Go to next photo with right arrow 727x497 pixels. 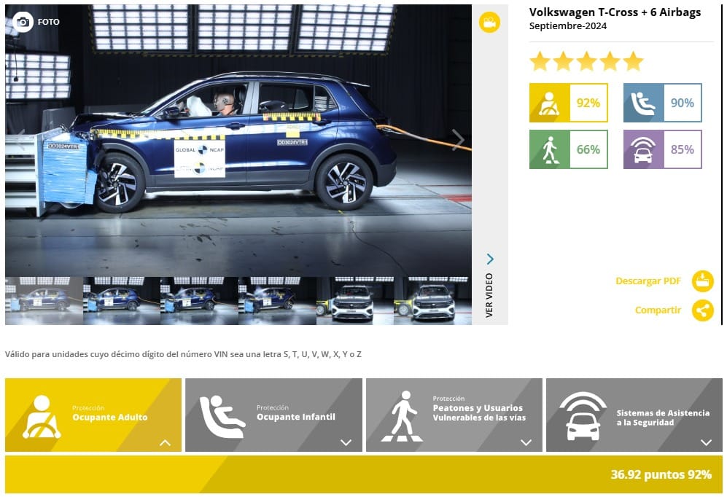pos(457,140)
